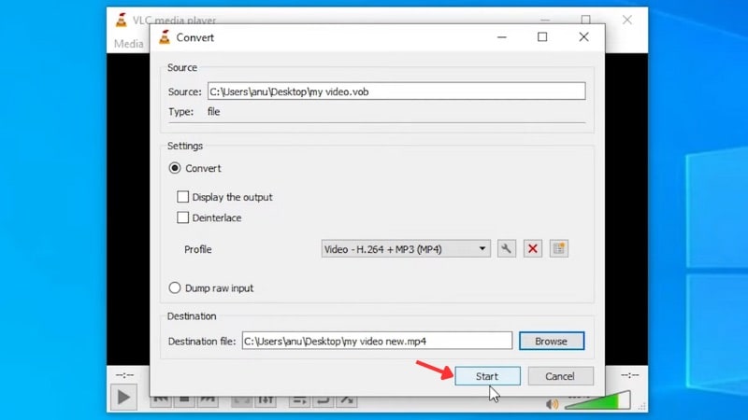The image size is (748, 420).
Task: Open the edit selected profile wrench icon
Action: pyautogui.click(x=506, y=248)
